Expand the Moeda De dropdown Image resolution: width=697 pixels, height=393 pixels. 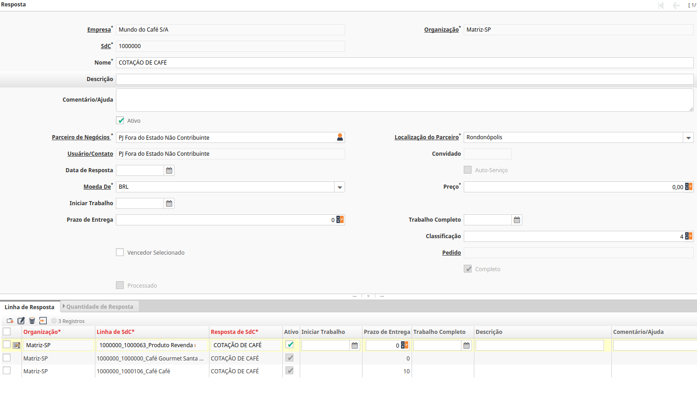(340, 187)
